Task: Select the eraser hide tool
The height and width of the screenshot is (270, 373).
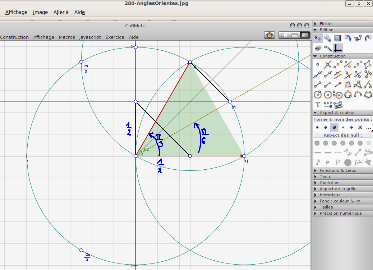Action: [317, 48]
